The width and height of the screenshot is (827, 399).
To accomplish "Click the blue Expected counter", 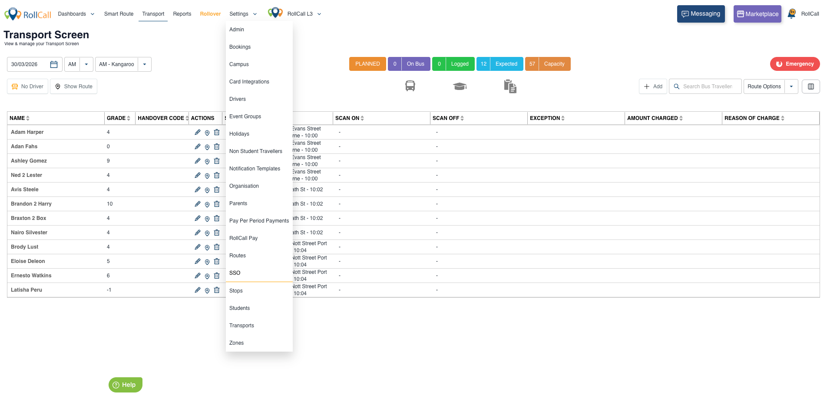I will coord(500,64).
